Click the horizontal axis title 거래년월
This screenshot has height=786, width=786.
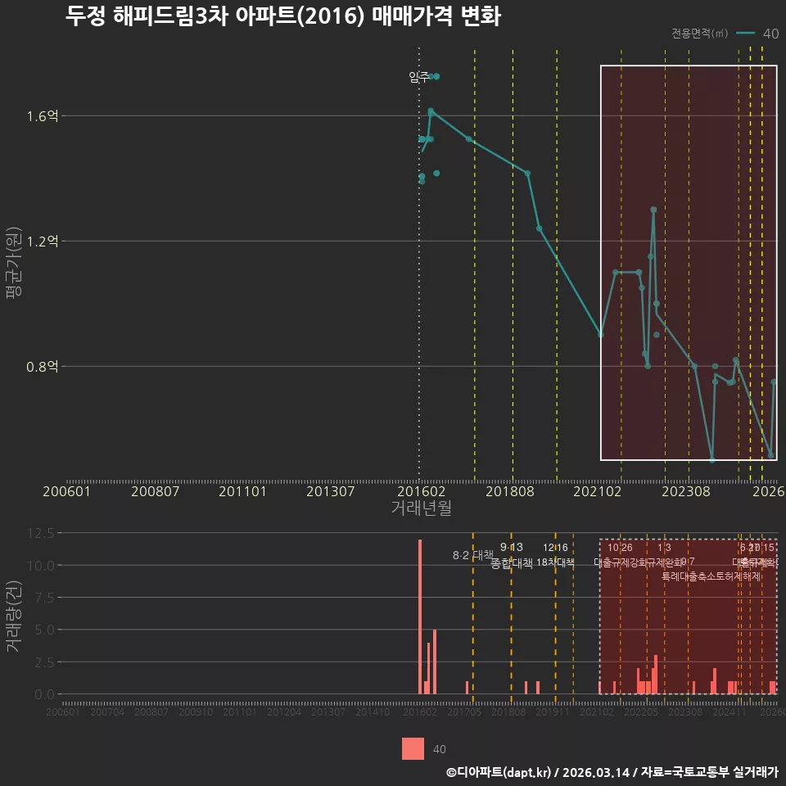tap(421, 508)
